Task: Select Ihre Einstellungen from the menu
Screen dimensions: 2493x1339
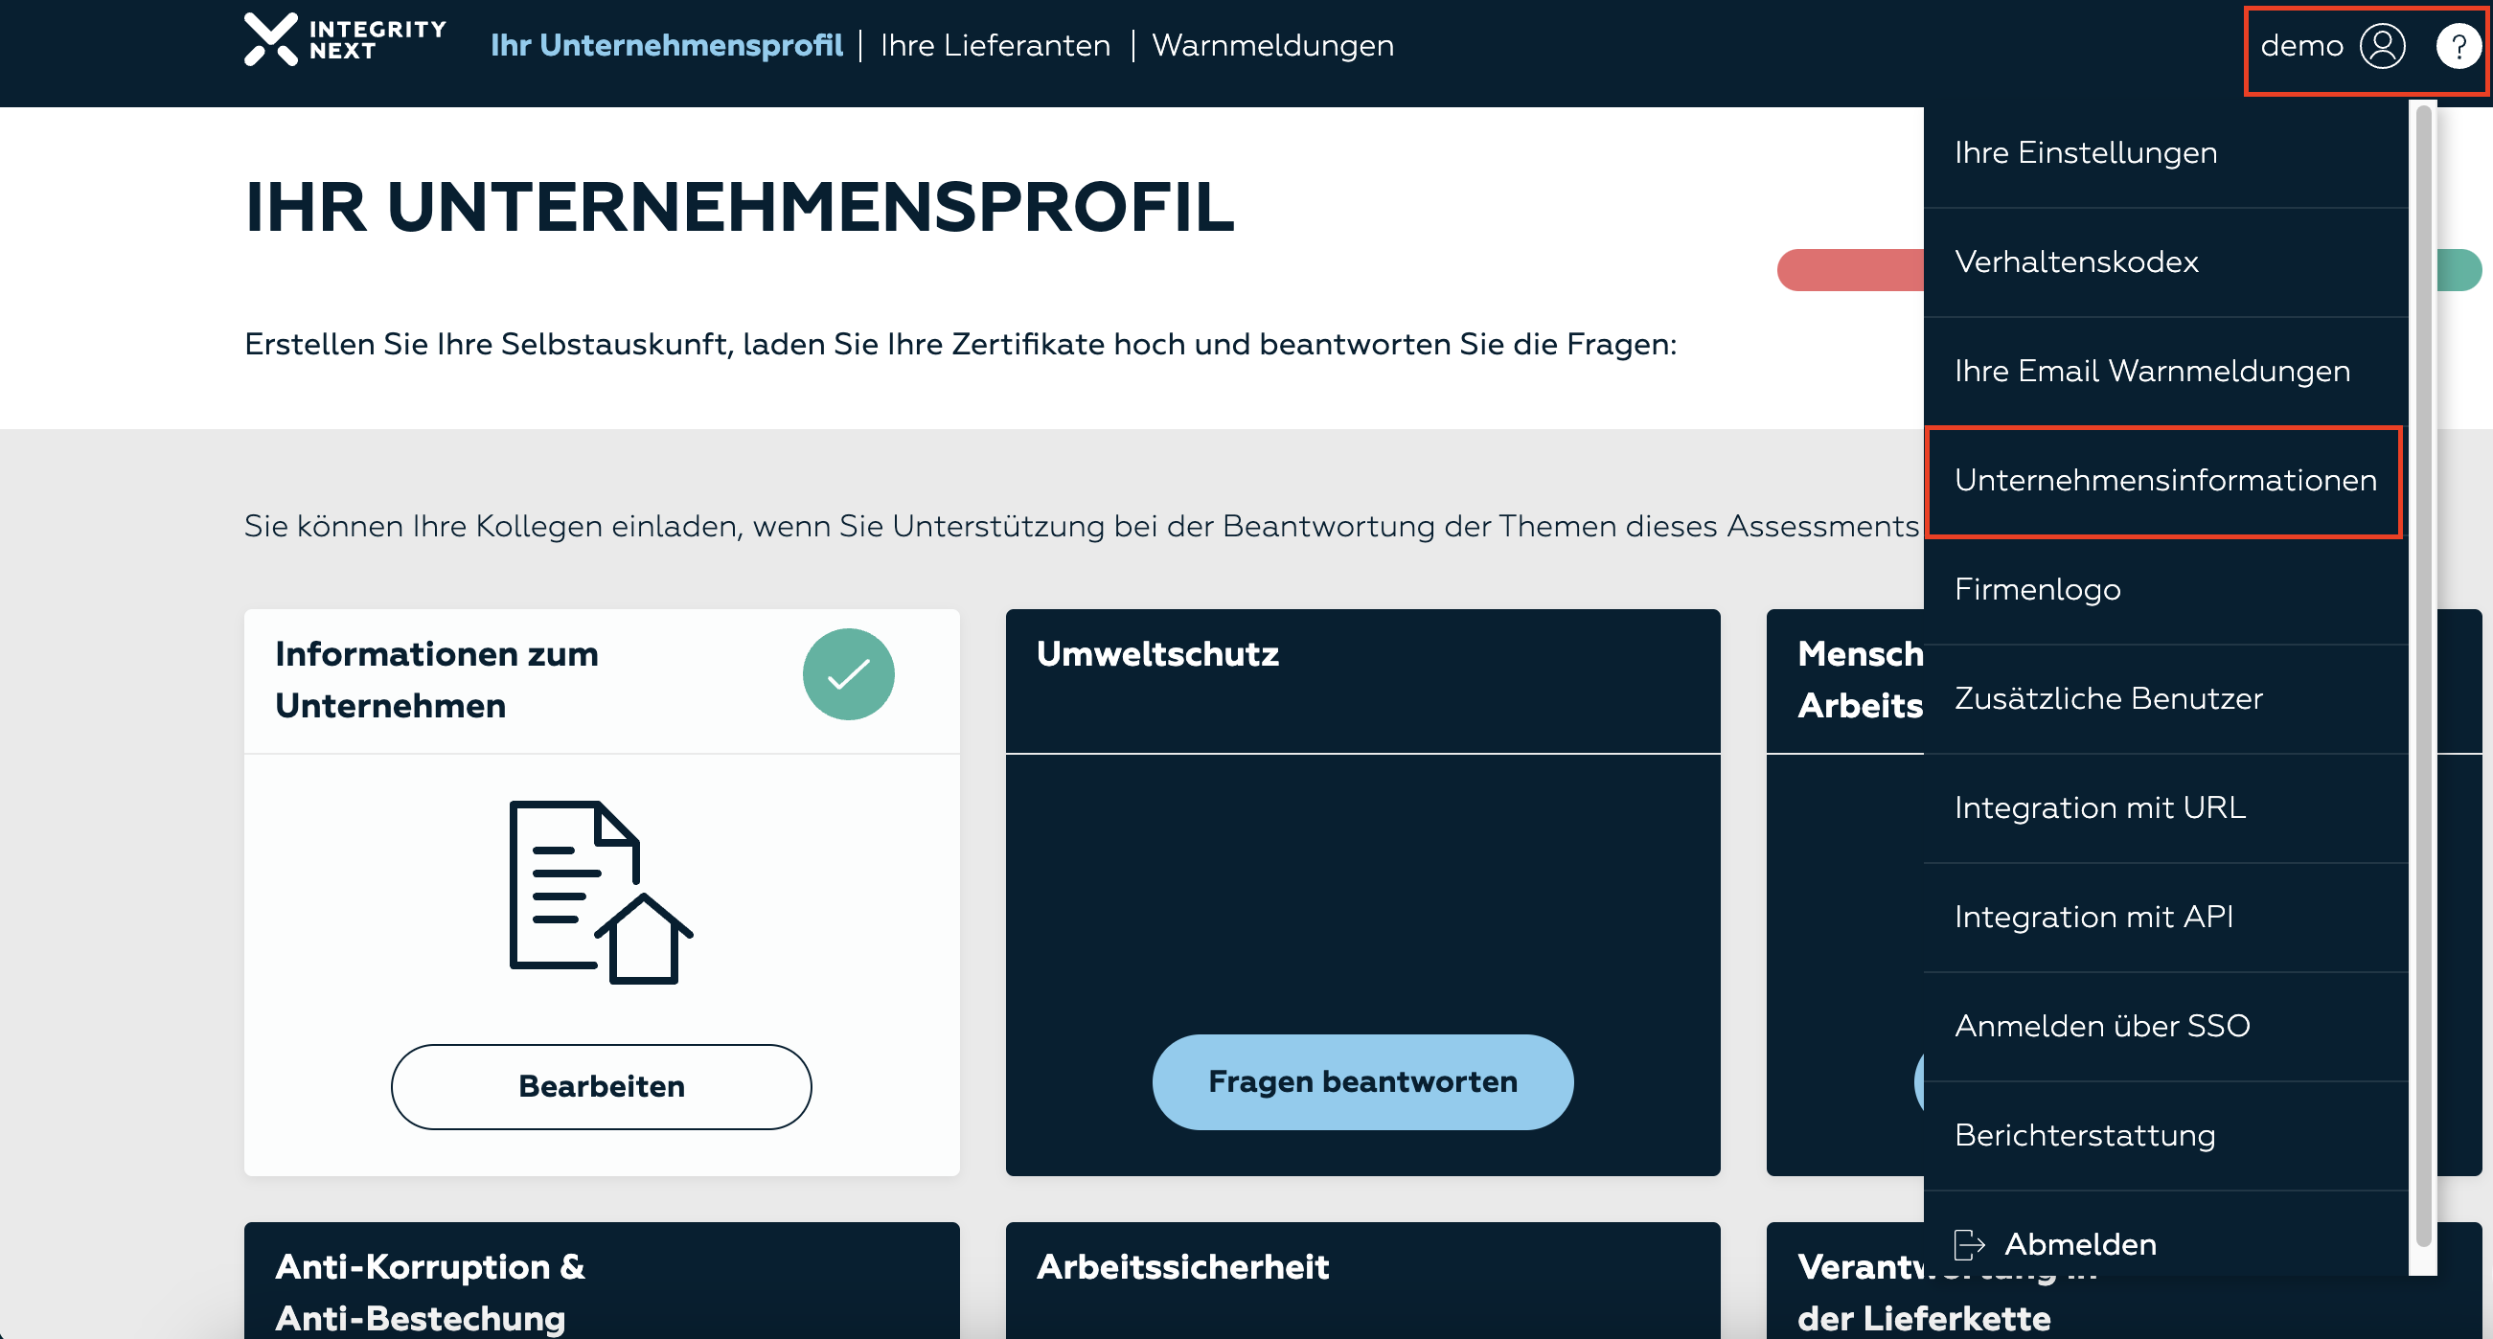Action: (2087, 153)
